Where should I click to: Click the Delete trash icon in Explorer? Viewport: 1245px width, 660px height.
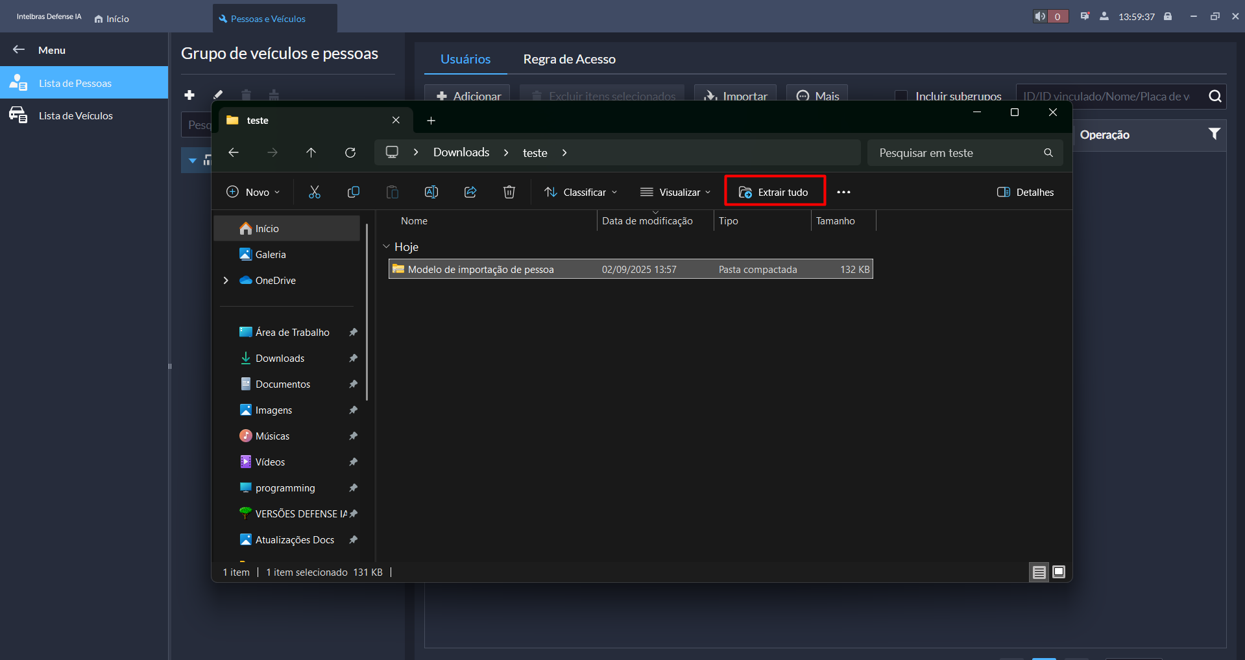pos(509,192)
